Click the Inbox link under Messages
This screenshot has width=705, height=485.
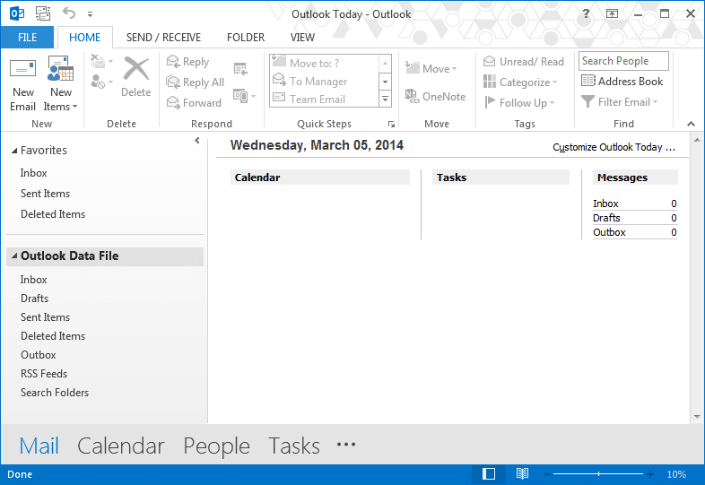coord(605,204)
